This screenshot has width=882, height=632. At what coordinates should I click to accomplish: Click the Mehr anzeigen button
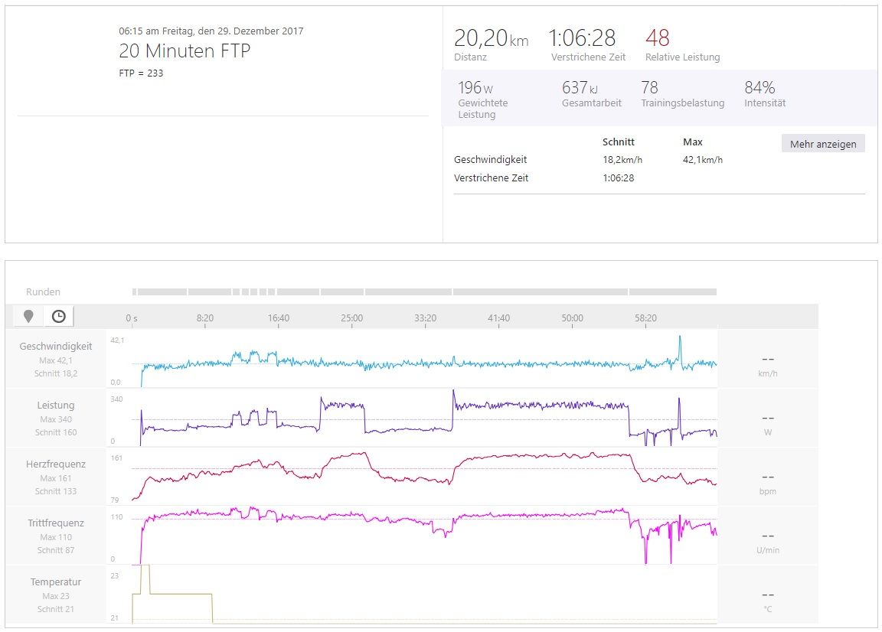823,144
